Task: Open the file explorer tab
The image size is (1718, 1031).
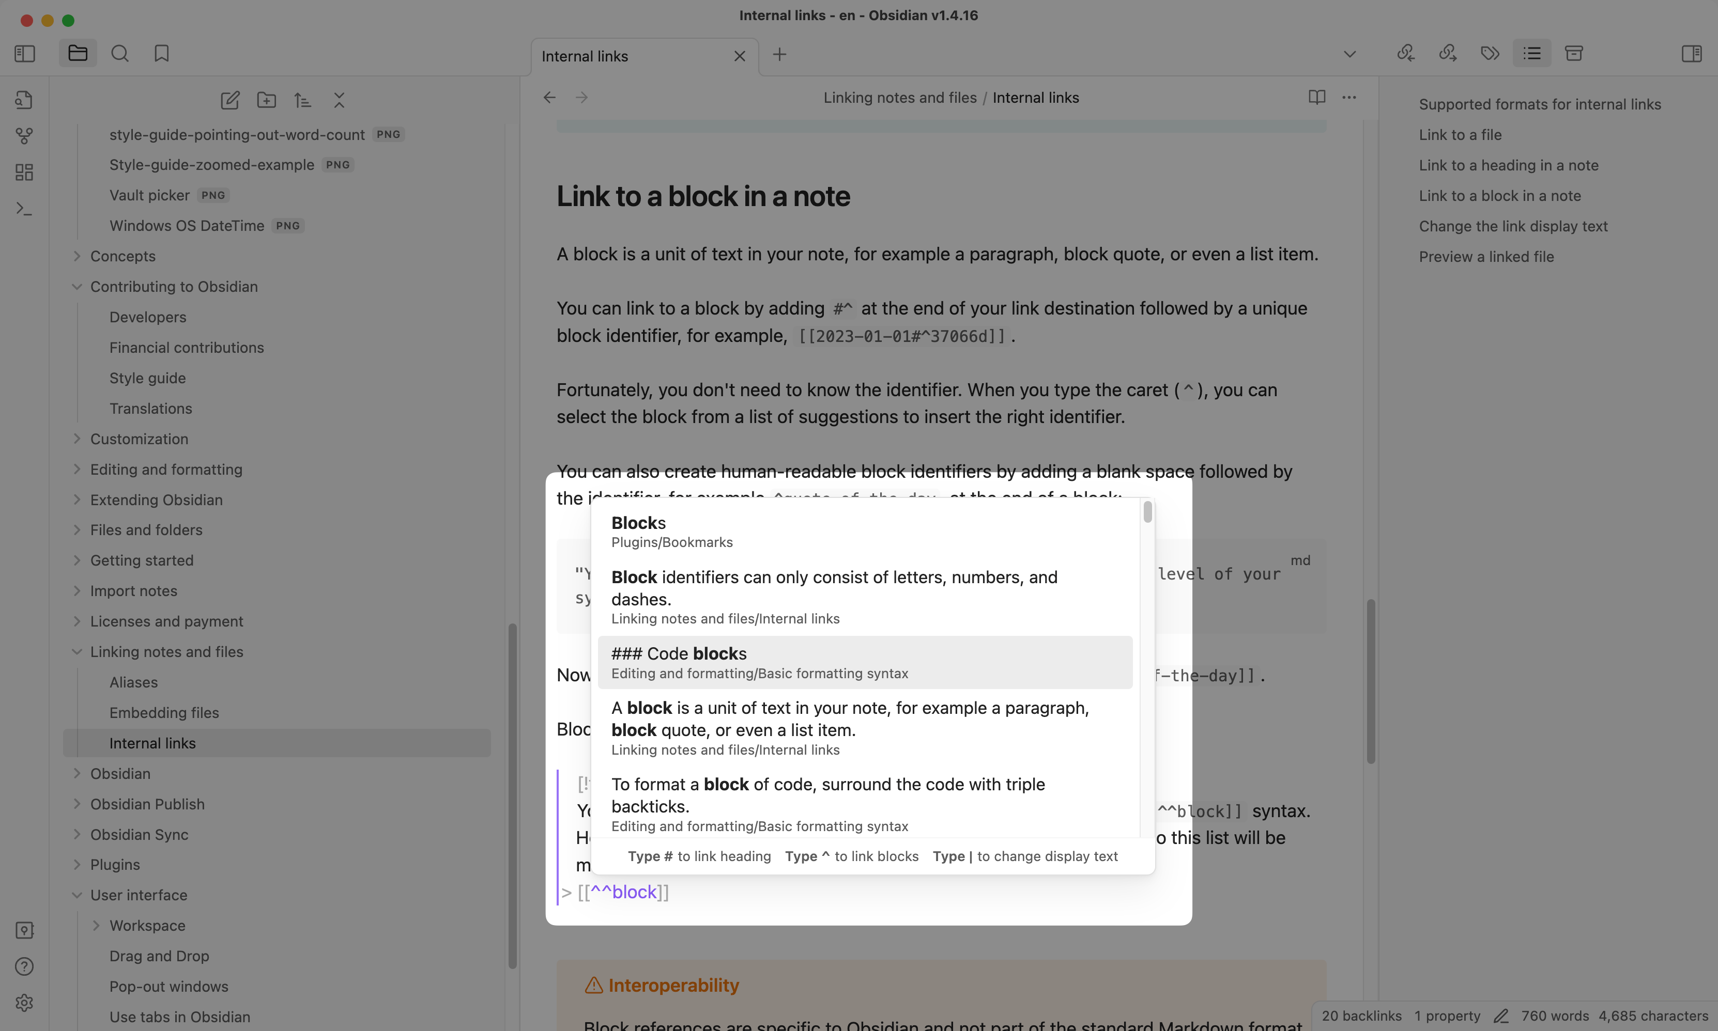Action: (78, 54)
